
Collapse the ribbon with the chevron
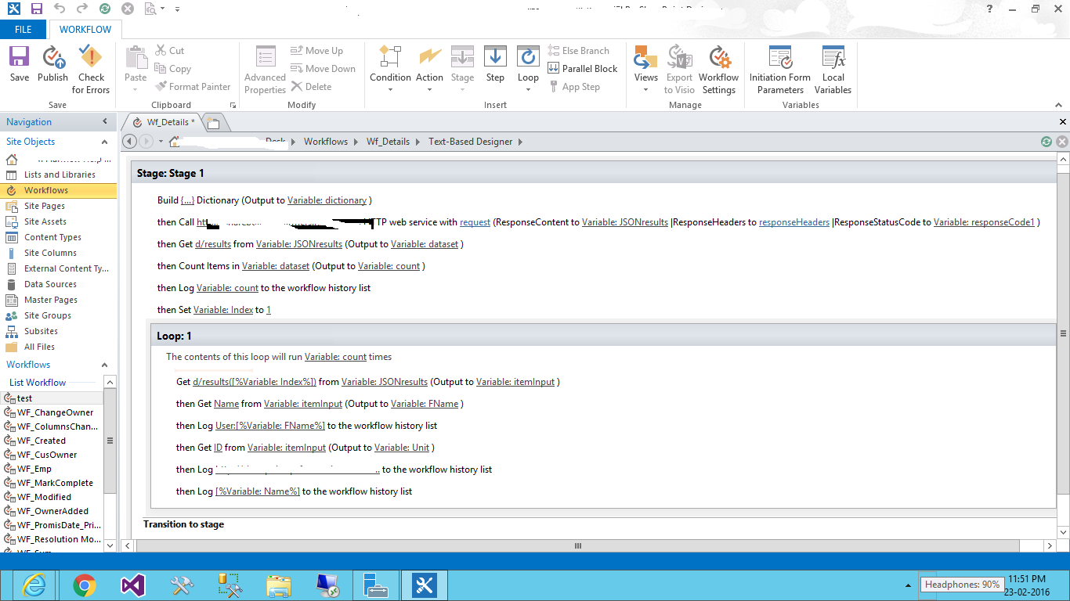(1059, 104)
